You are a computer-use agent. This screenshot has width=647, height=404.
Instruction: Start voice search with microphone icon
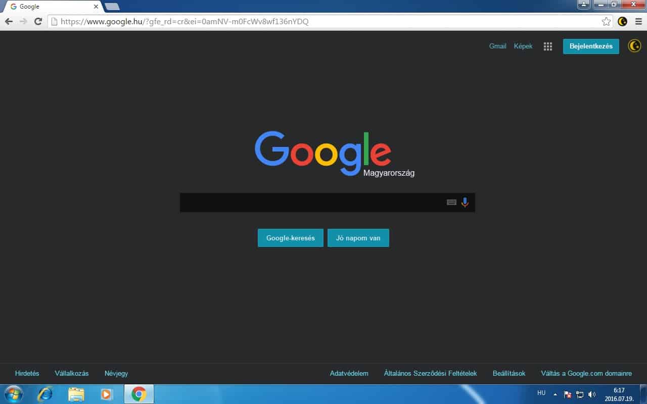465,203
